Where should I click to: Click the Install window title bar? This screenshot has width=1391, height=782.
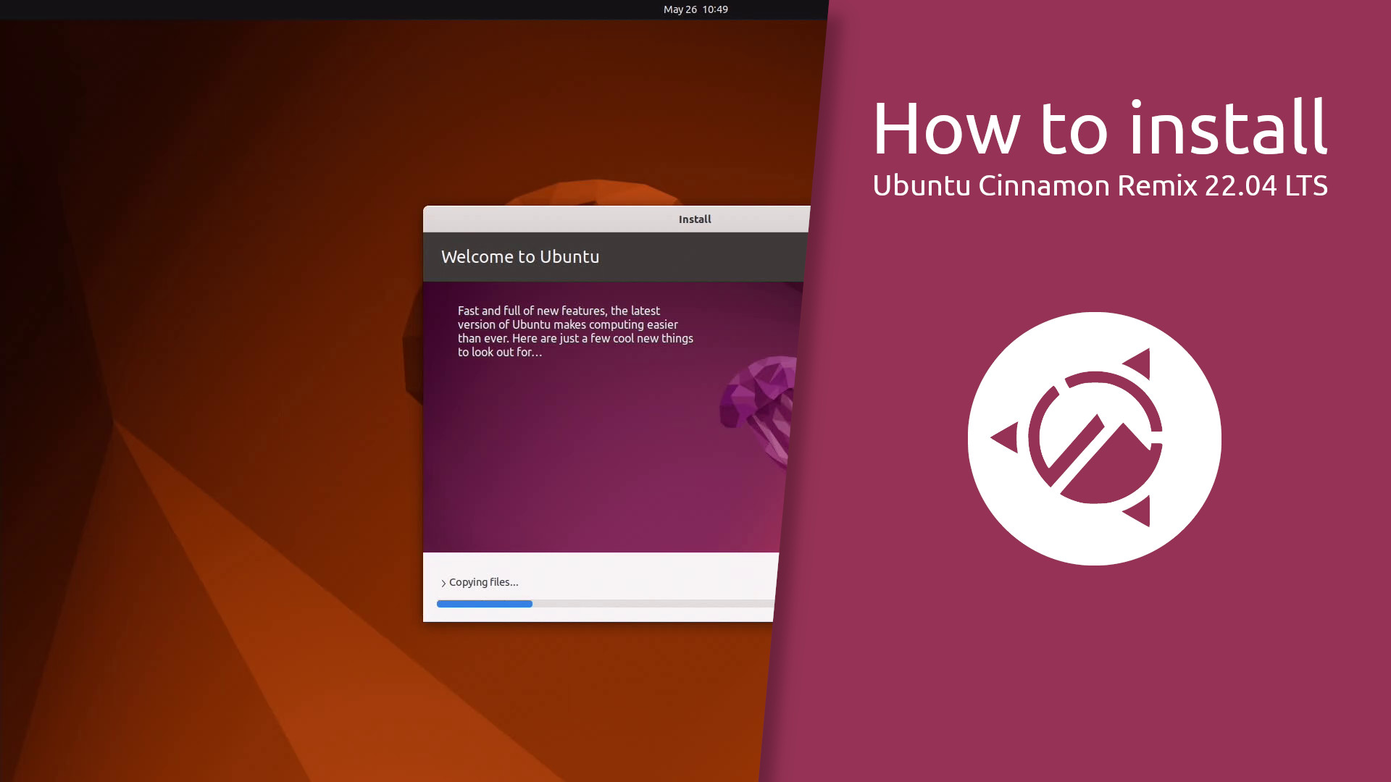tap(617, 219)
